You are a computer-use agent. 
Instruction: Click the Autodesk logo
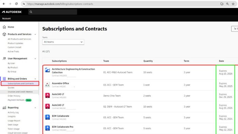tap(12, 12)
